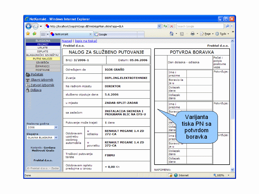The width and height of the screenshot is (259, 194).
Task: Open the Quick Tabs grid icon
Action: pyautogui.click(x=43, y=34)
